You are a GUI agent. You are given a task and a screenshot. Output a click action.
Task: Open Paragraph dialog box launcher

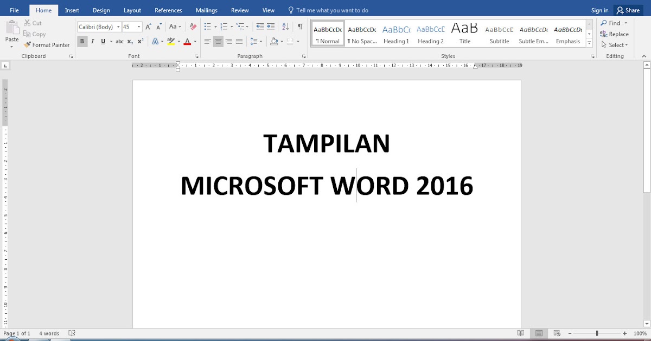pos(304,56)
